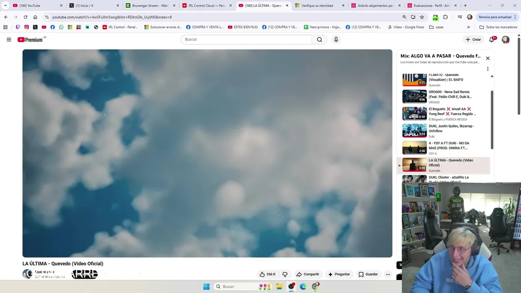
Task: Open the Chrome three-dot menu
Action: point(515,17)
